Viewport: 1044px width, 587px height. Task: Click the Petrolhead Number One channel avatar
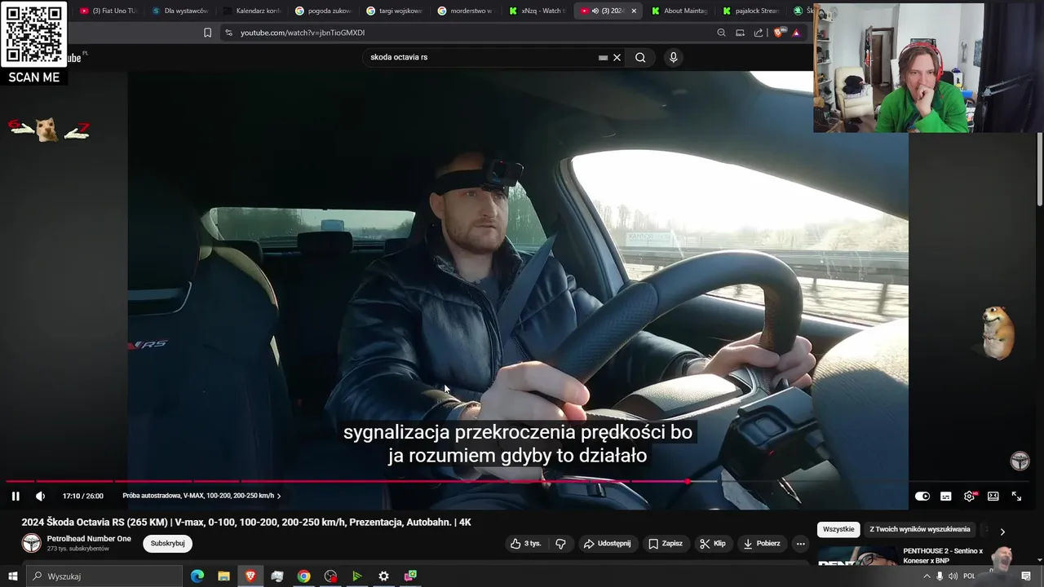coord(31,543)
